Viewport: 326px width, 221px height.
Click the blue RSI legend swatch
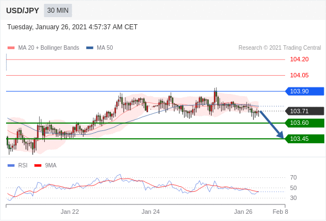[x=11, y=166]
